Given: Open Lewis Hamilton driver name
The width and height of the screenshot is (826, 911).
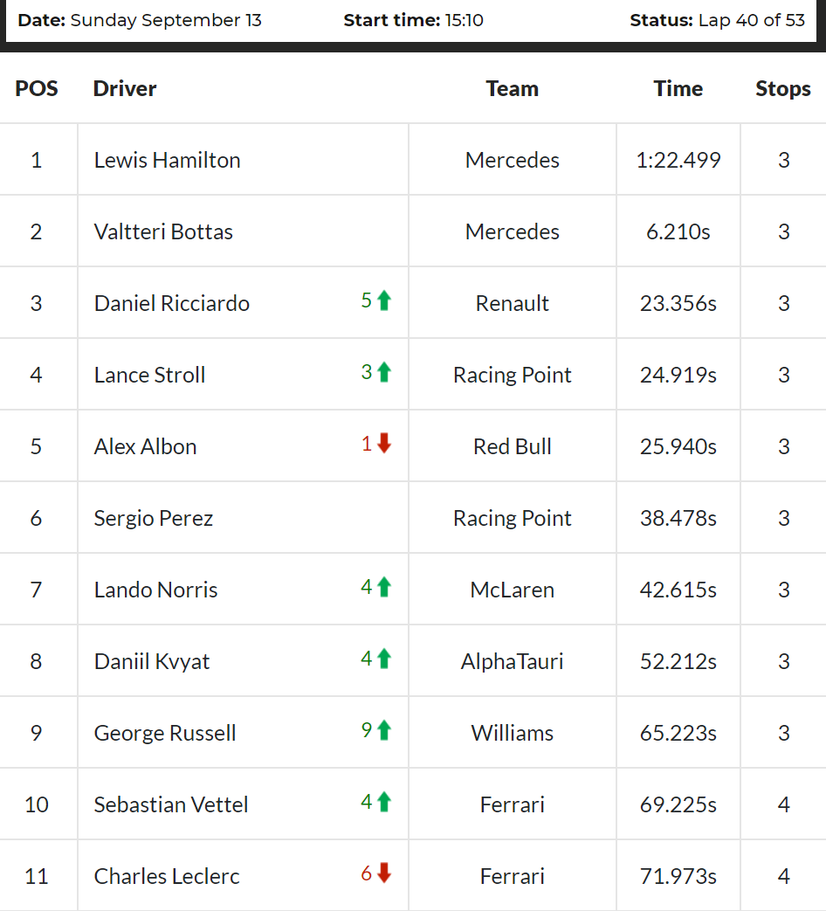Looking at the screenshot, I should [x=168, y=160].
